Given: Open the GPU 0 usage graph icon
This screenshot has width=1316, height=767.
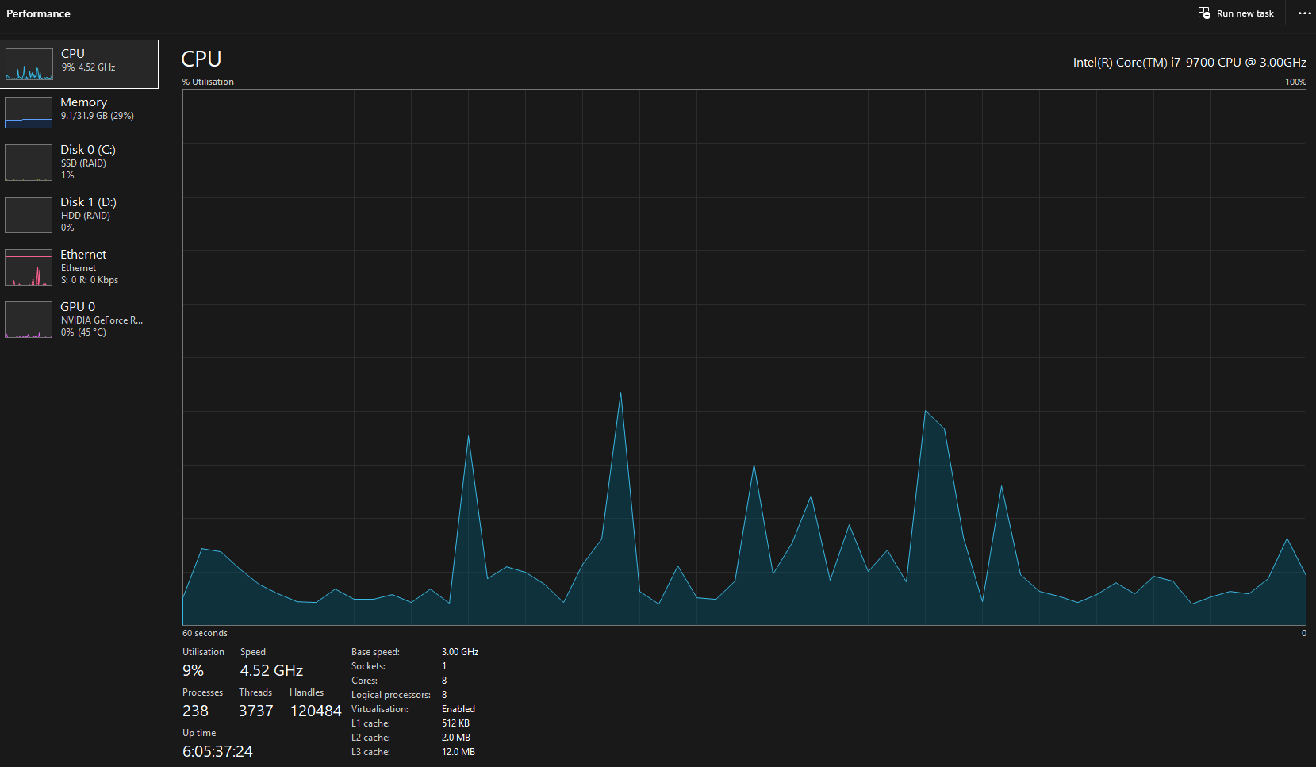Looking at the screenshot, I should [29, 320].
